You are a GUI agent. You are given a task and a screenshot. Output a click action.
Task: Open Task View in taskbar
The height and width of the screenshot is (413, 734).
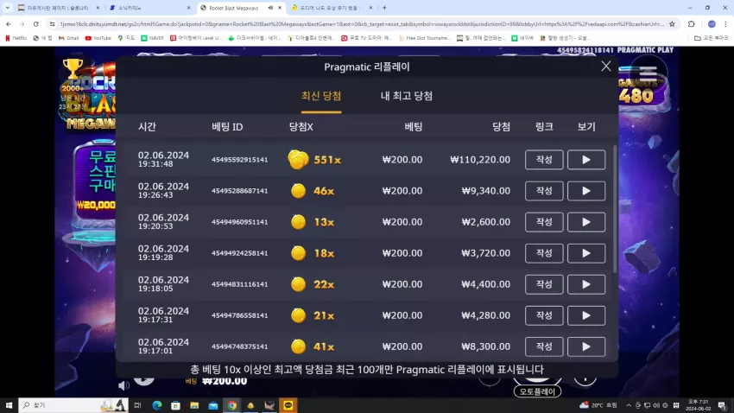pos(137,405)
